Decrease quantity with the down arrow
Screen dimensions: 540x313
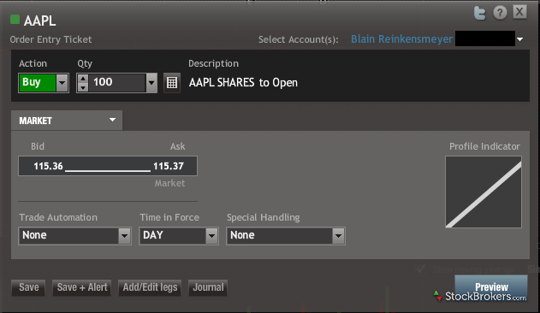(x=83, y=87)
